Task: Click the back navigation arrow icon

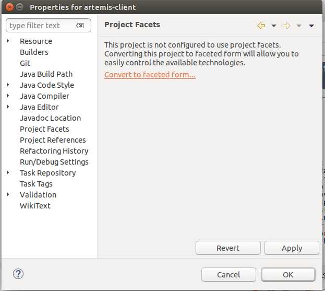Action: coord(261,26)
